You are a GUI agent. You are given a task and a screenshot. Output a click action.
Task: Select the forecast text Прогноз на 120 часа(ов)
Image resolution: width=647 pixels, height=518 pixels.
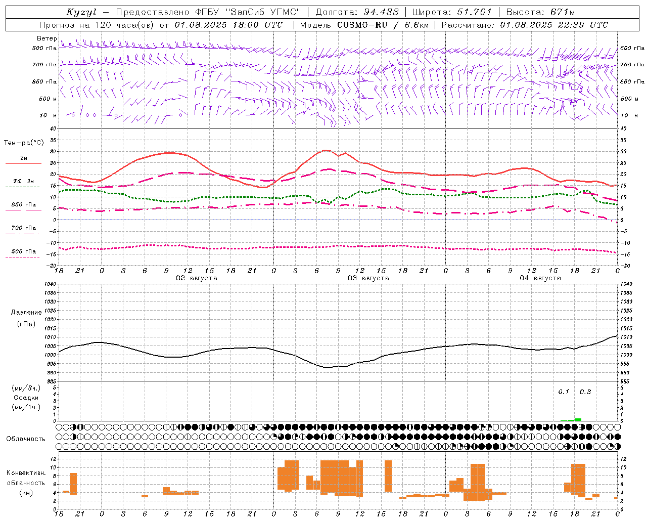tap(98, 25)
